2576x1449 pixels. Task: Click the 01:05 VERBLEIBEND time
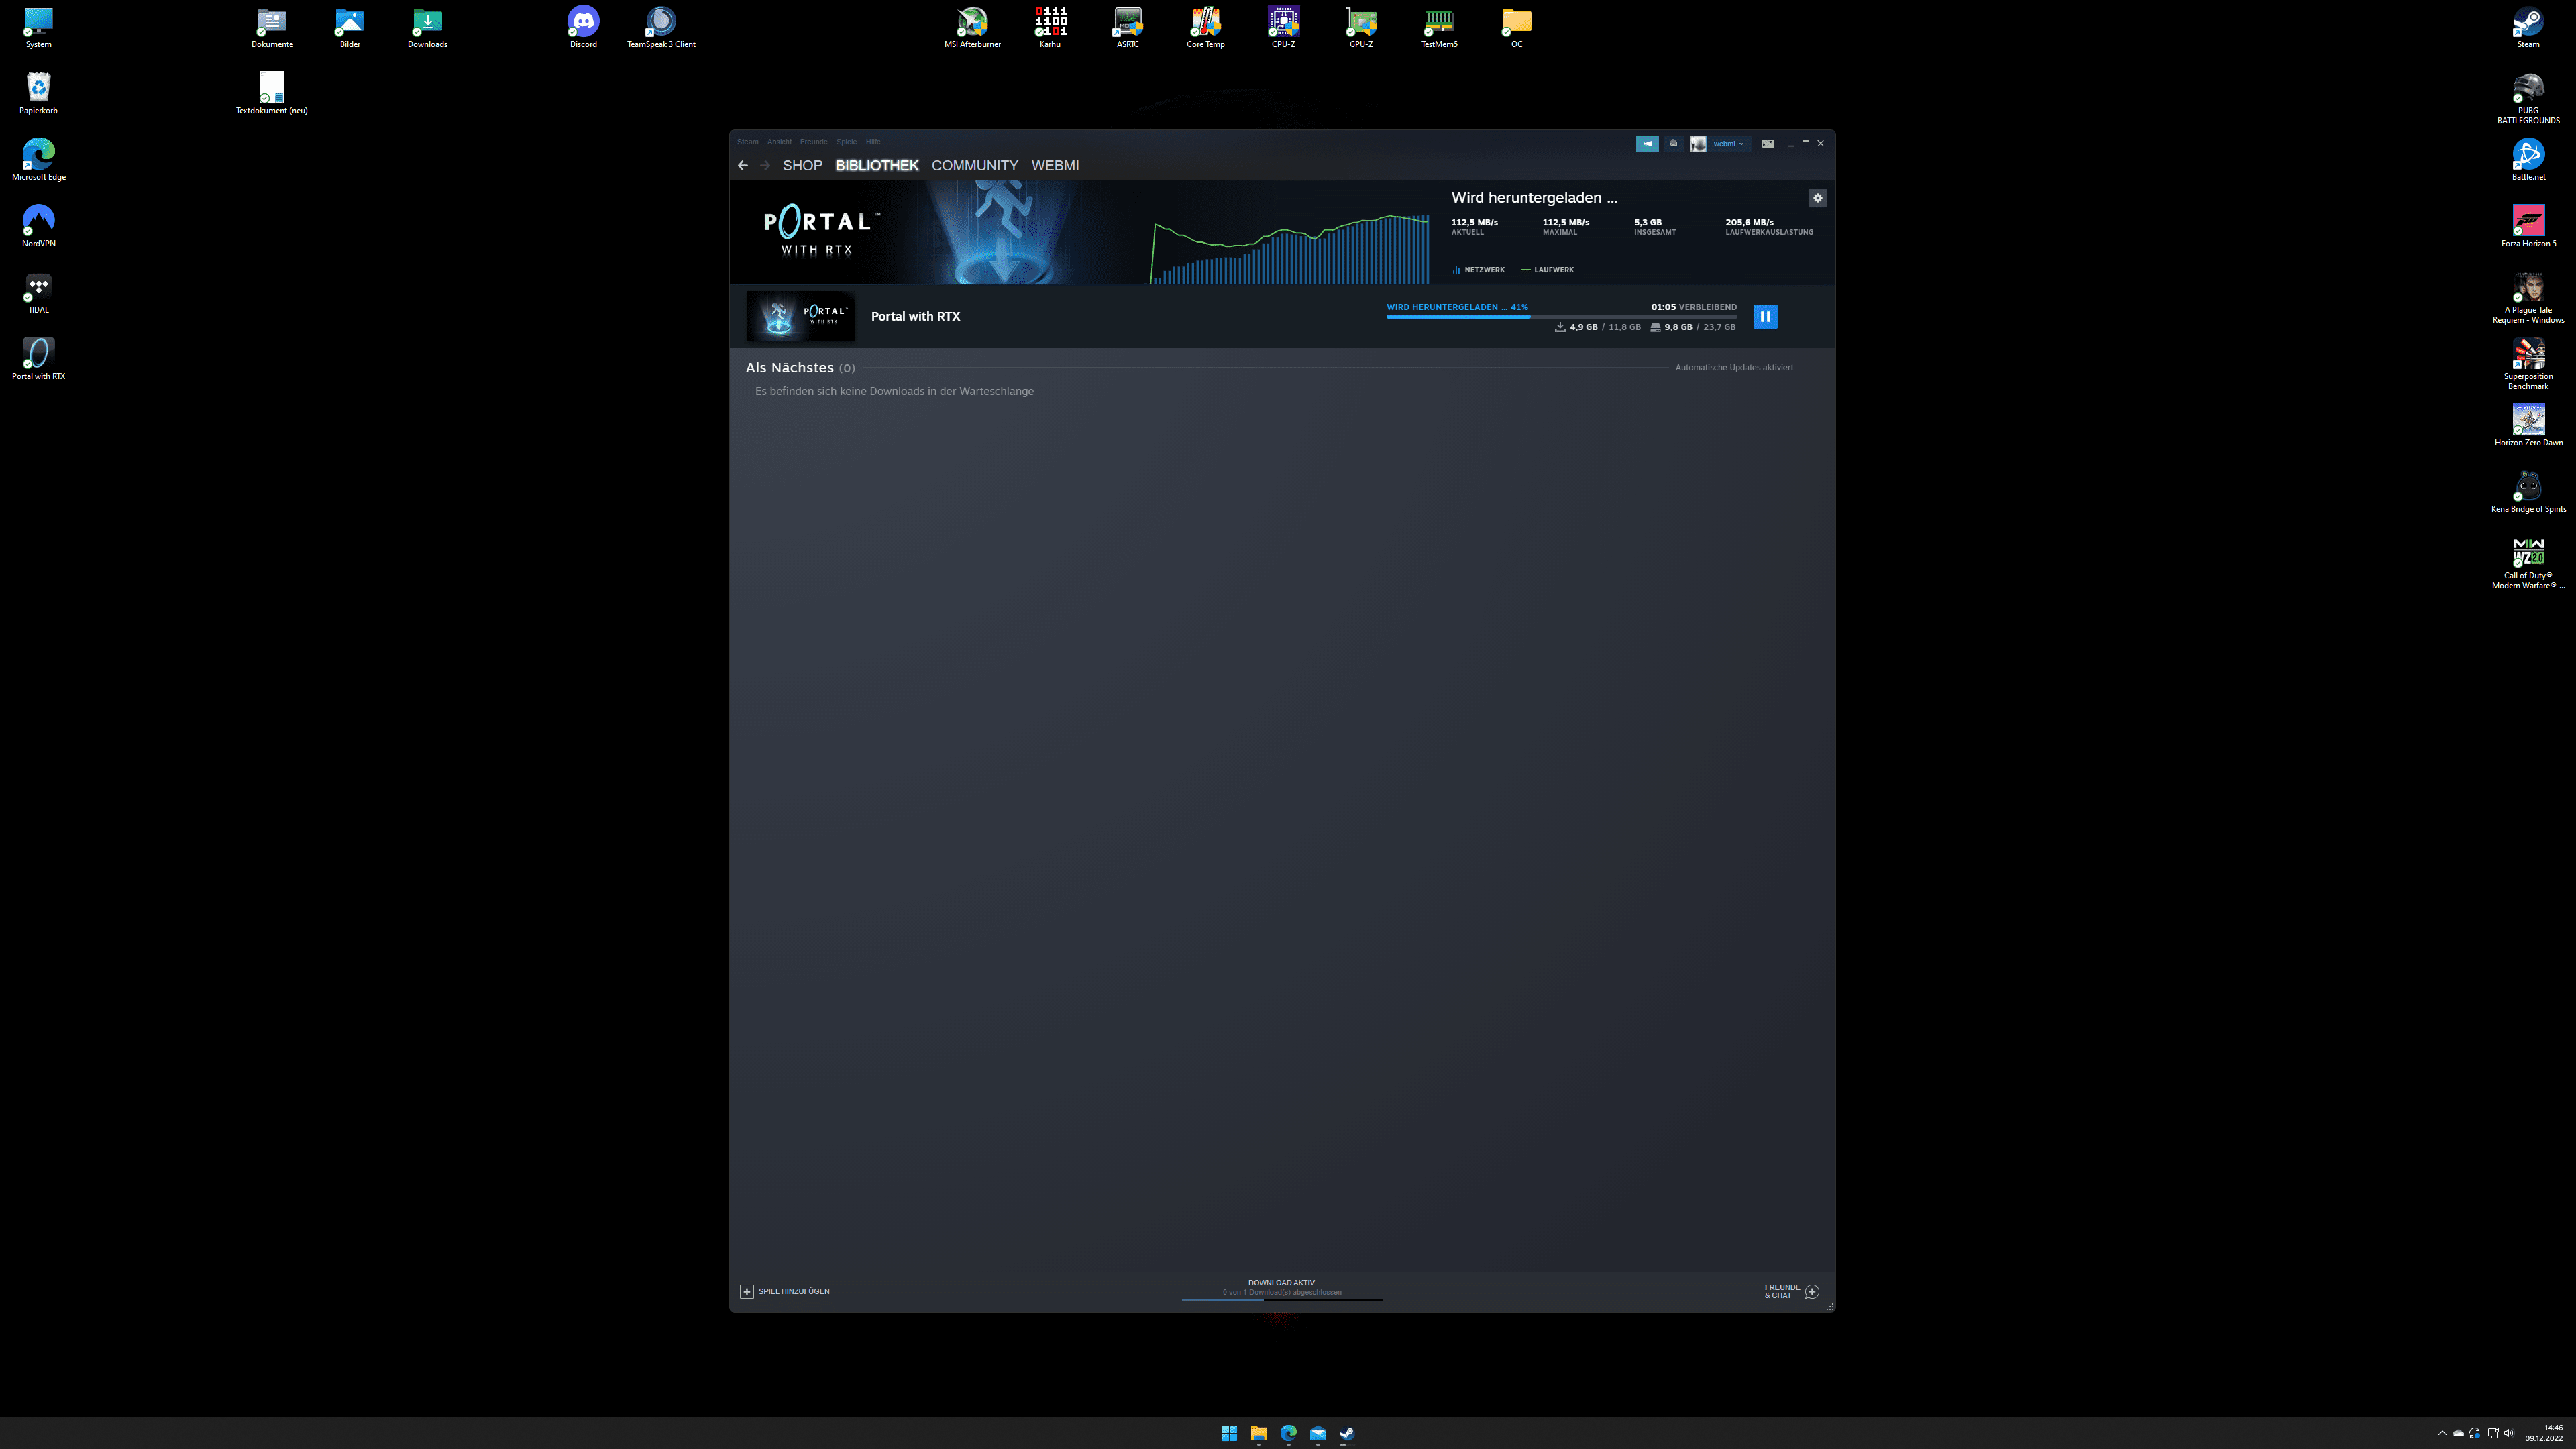[1693, 307]
